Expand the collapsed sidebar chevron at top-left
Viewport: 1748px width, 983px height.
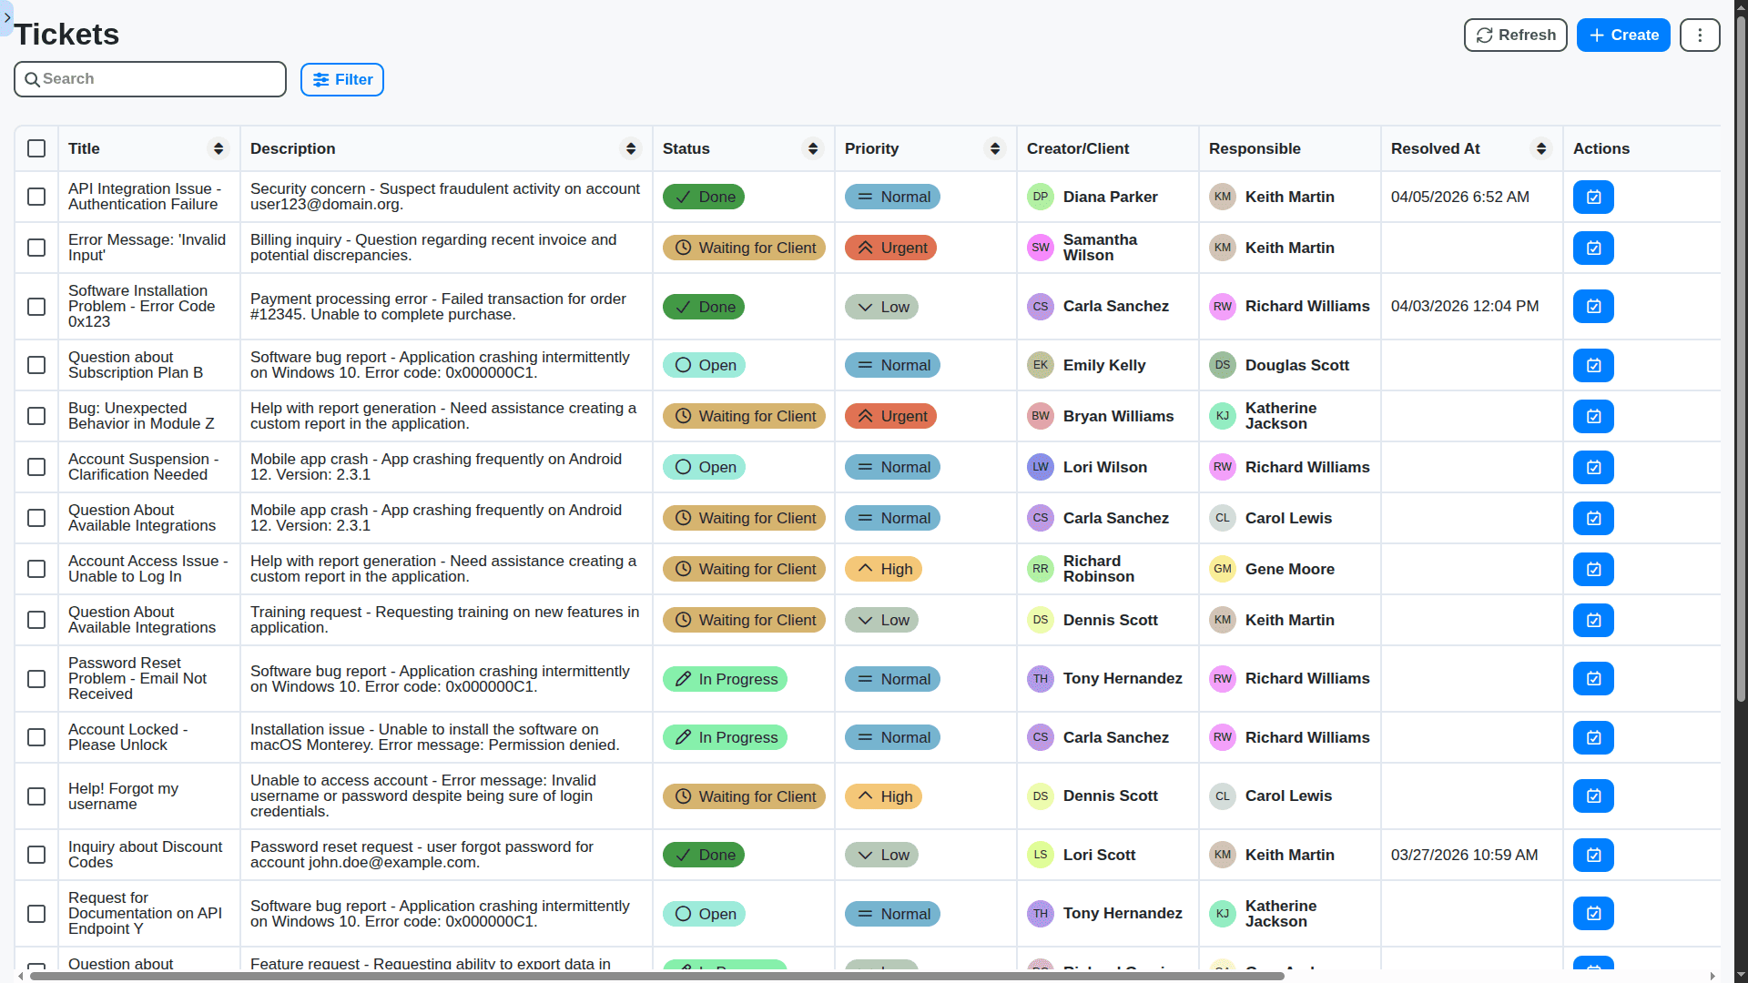(7, 17)
